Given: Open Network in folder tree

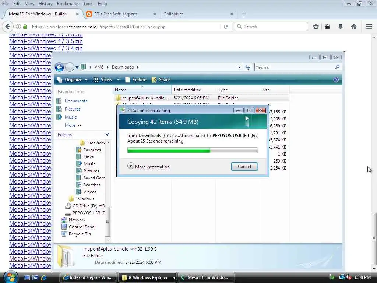Looking at the screenshot, I should pos(74,220).
